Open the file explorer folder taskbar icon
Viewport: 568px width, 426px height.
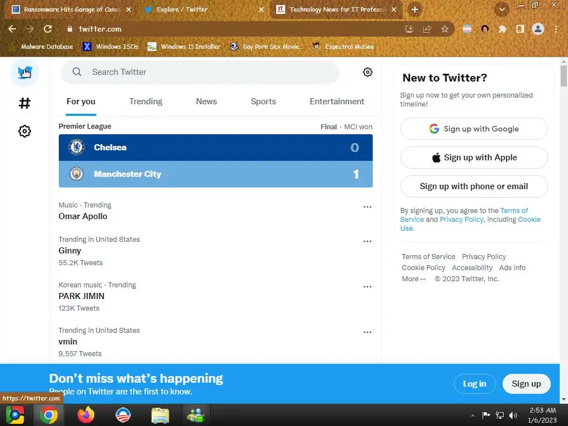pyautogui.click(x=160, y=415)
